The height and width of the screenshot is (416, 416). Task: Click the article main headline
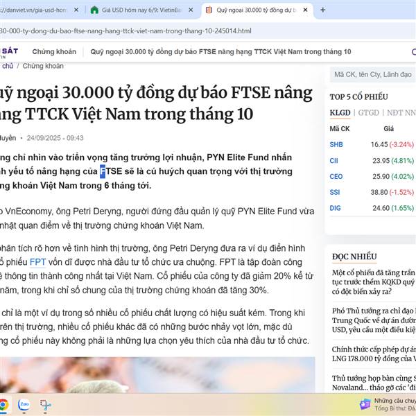156,103
